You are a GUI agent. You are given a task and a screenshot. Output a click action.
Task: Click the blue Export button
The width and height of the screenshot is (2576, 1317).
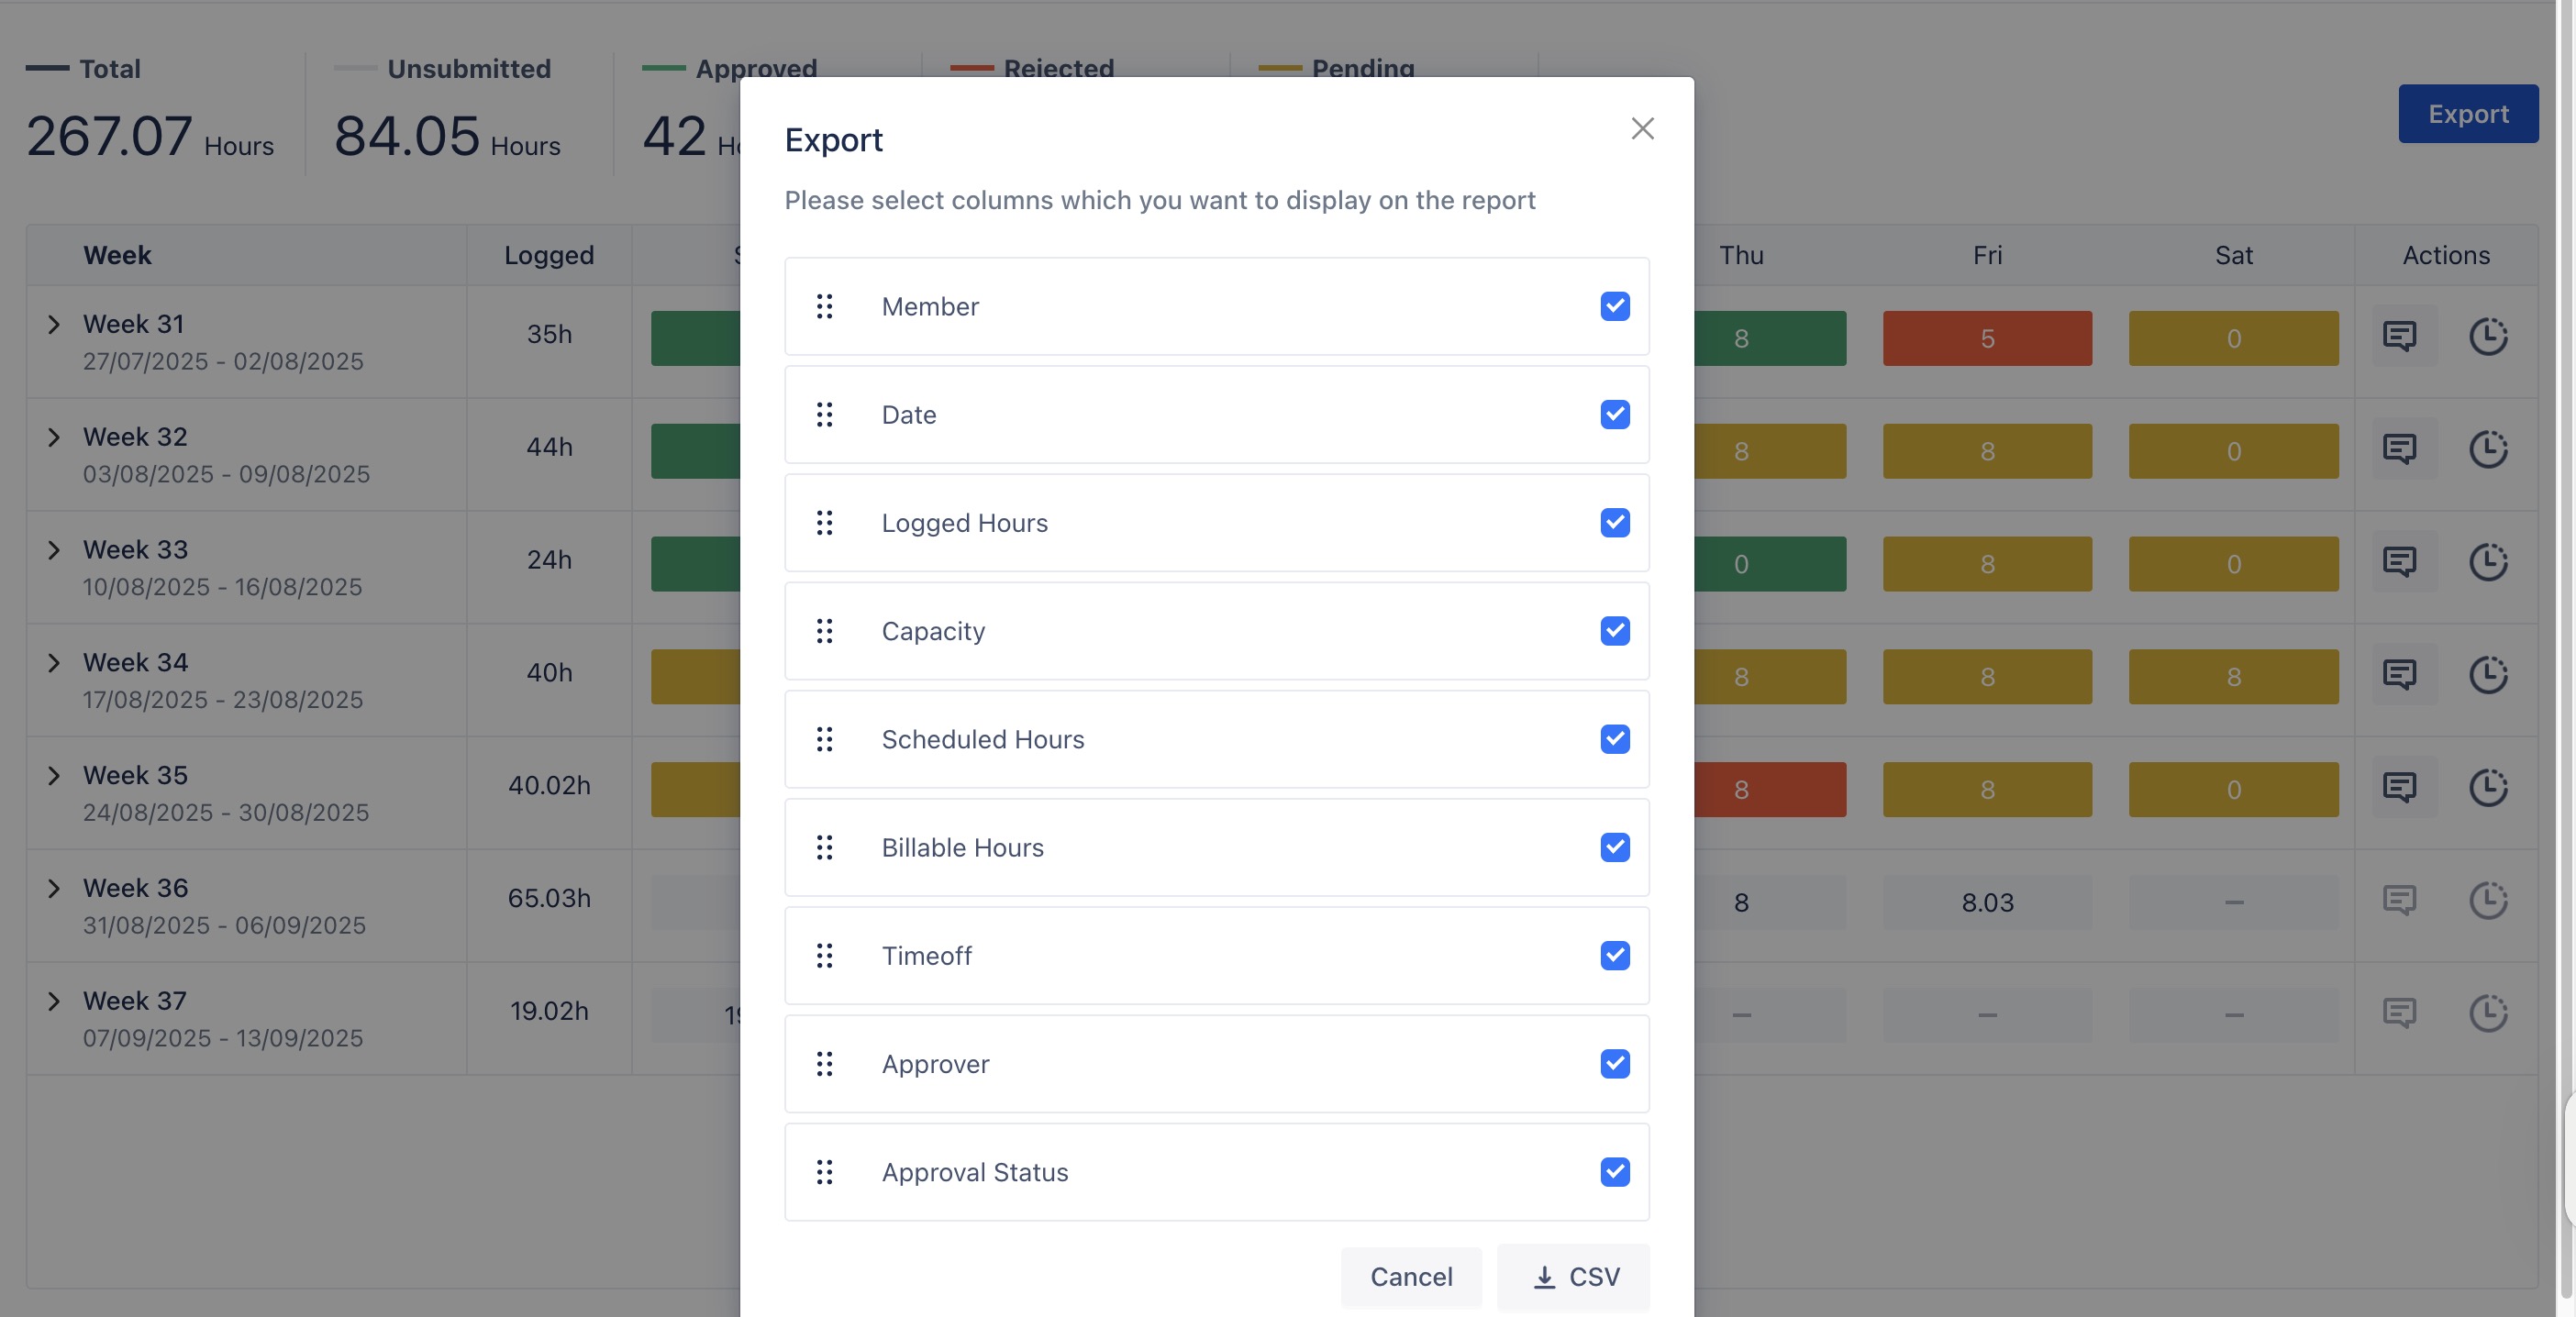pyautogui.click(x=2467, y=114)
